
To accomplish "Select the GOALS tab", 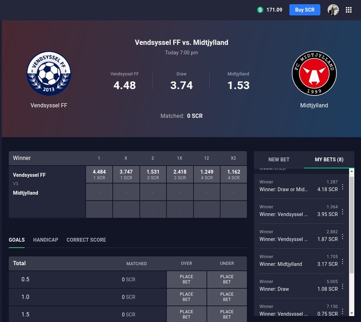I will pos(17,240).
